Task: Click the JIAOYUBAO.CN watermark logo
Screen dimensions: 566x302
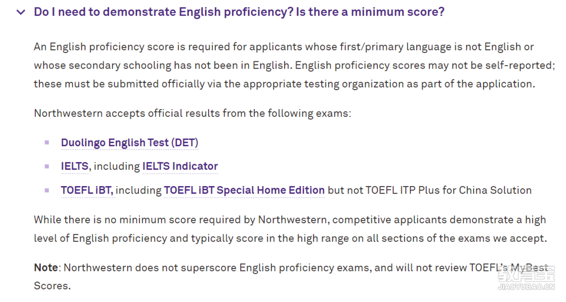Action: pos(526,279)
